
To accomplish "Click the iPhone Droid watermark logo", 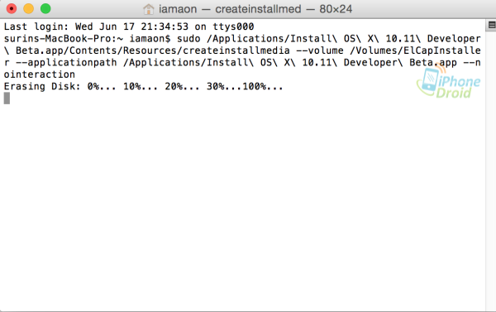I will coord(449,82).
